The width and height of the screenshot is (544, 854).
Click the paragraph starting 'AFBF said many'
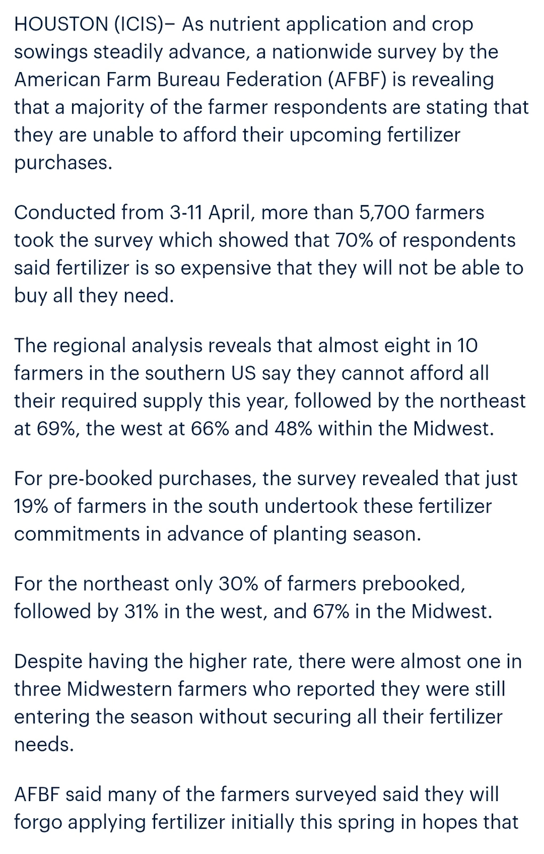pyautogui.click(x=266, y=808)
